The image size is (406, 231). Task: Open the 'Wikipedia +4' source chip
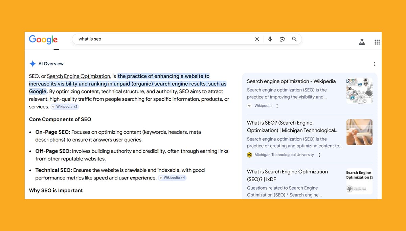pos(172,178)
